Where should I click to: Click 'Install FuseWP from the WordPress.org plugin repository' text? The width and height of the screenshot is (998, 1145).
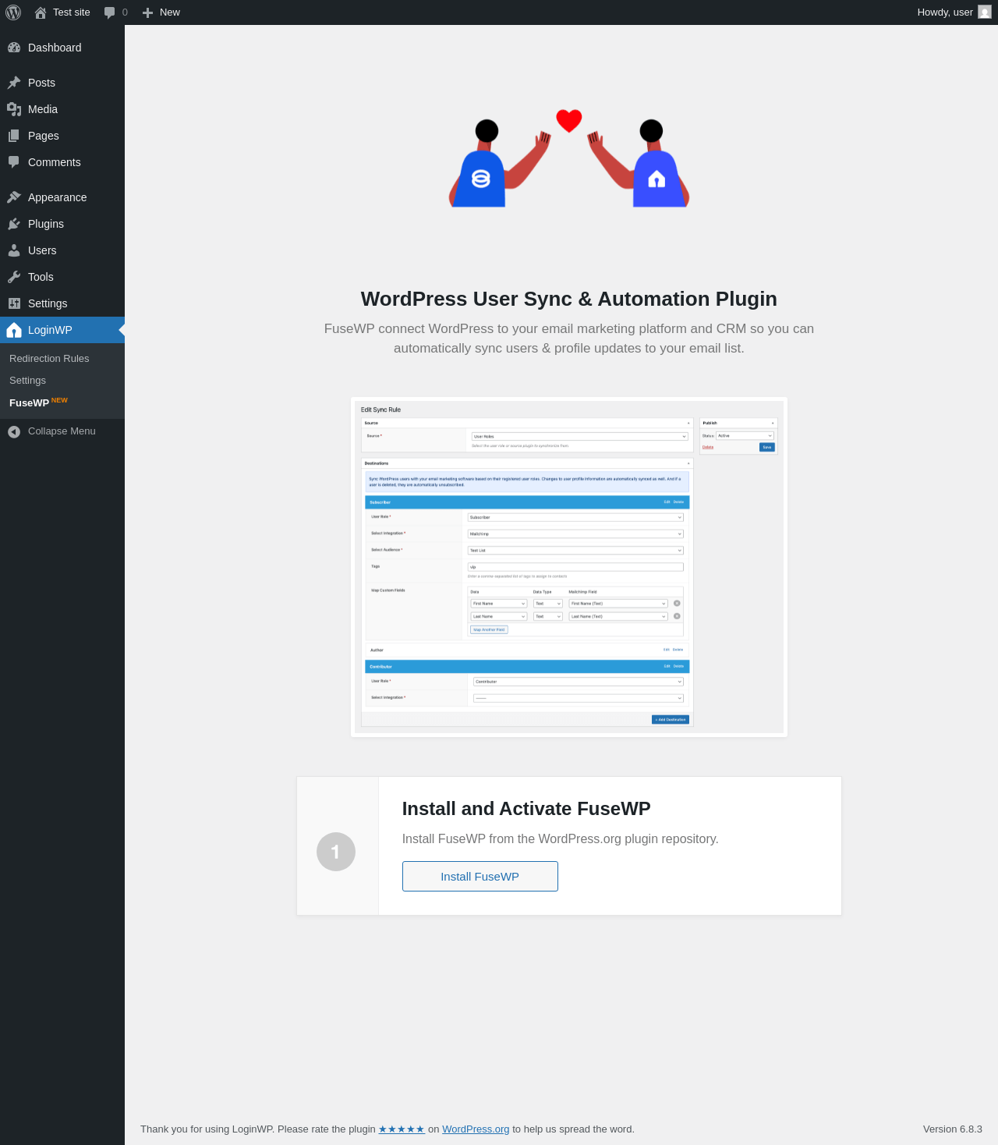pyautogui.click(x=561, y=839)
